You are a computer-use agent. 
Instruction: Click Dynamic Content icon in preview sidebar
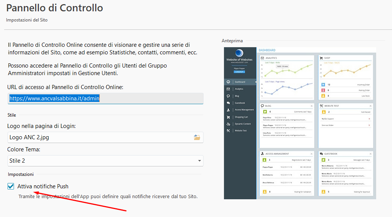pyautogui.click(x=228, y=124)
